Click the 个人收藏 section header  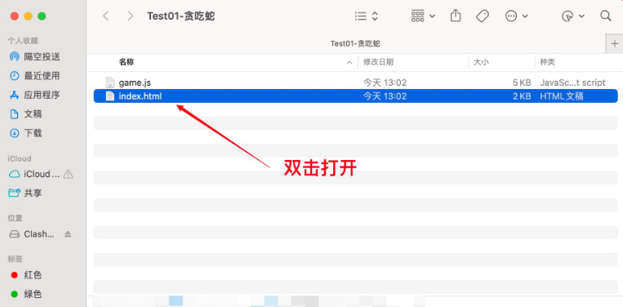tap(23, 41)
